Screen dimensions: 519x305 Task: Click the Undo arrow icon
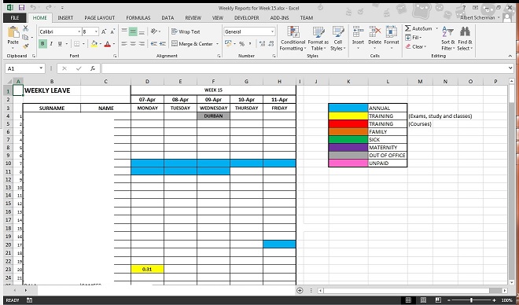33,7
